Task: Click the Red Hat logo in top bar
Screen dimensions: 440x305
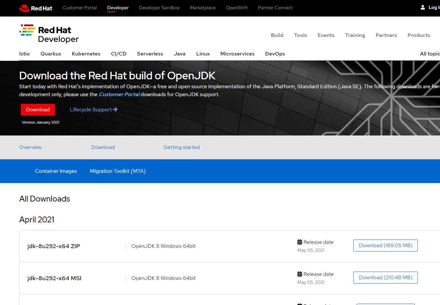Action: 36,8
